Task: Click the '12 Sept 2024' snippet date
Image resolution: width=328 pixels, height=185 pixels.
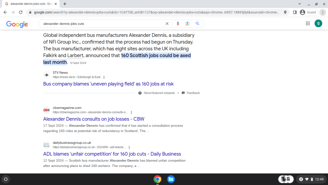Action: click(x=78, y=63)
